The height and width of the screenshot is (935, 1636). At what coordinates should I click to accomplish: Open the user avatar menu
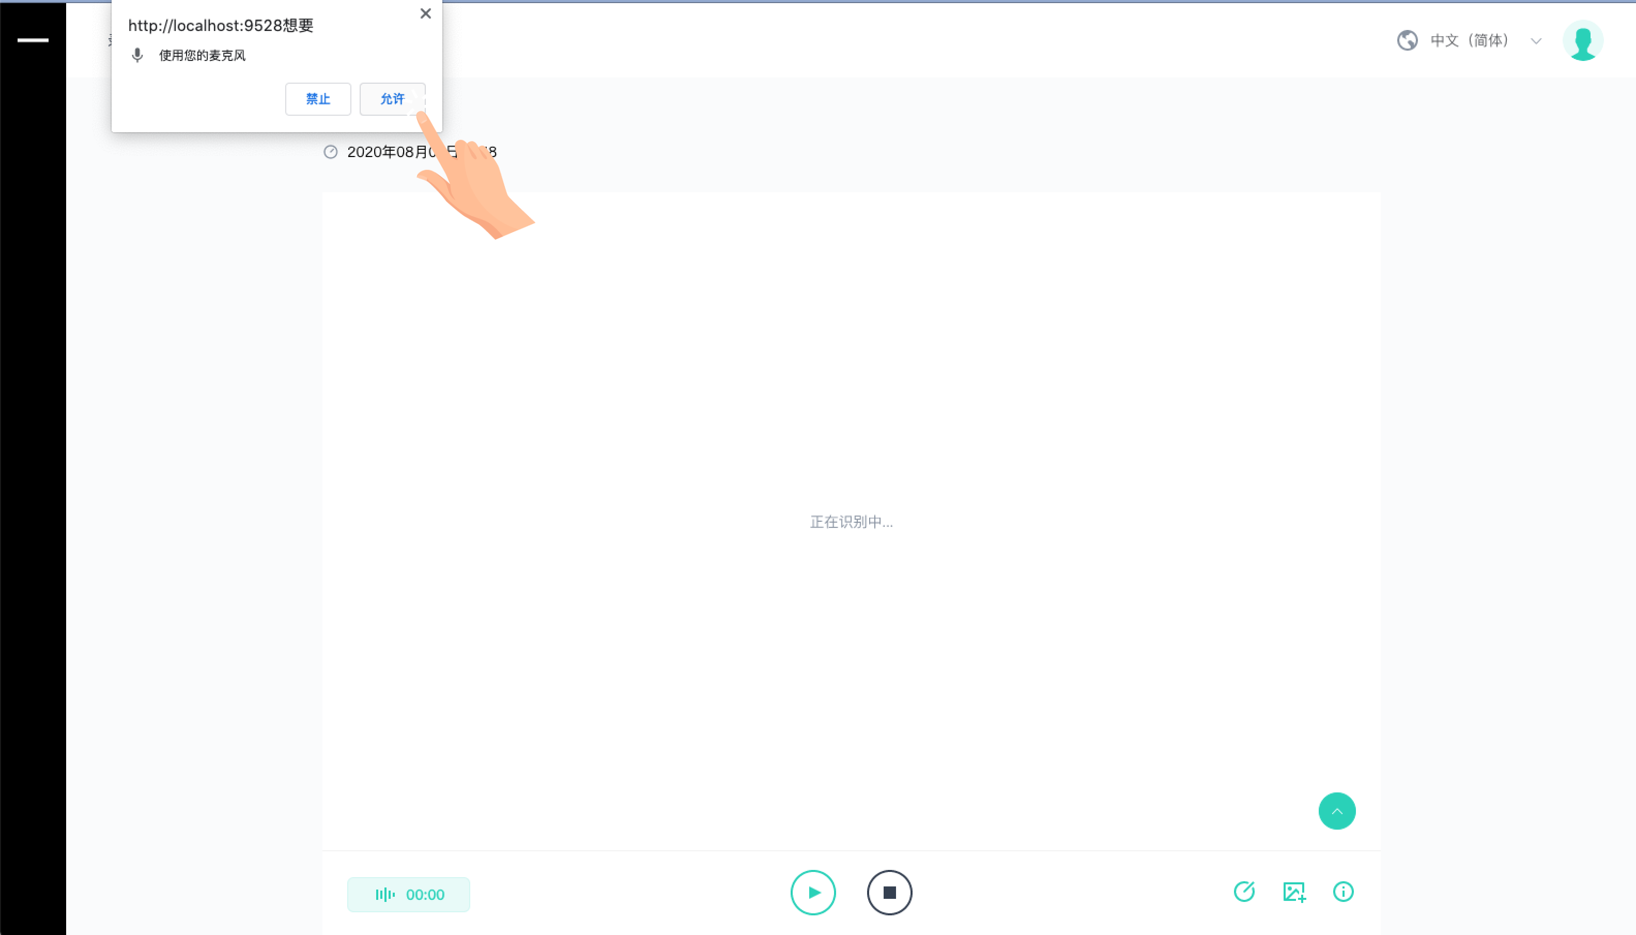[1582, 40]
